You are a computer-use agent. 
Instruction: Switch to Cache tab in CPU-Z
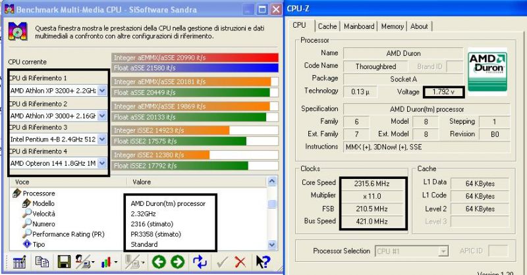coord(327,26)
